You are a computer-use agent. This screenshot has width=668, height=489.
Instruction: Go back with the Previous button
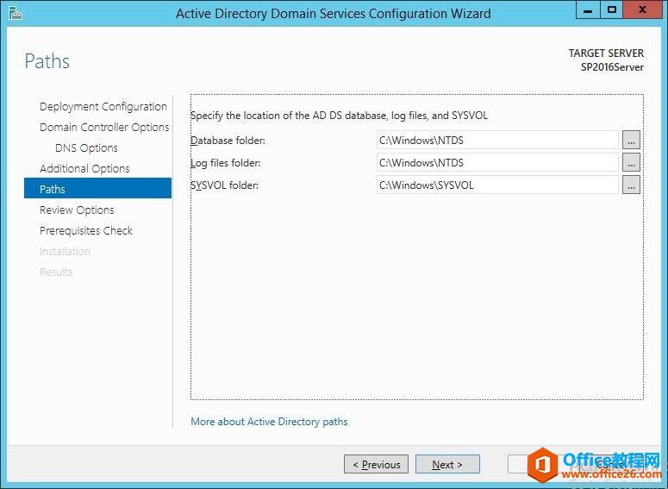(x=376, y=464)
